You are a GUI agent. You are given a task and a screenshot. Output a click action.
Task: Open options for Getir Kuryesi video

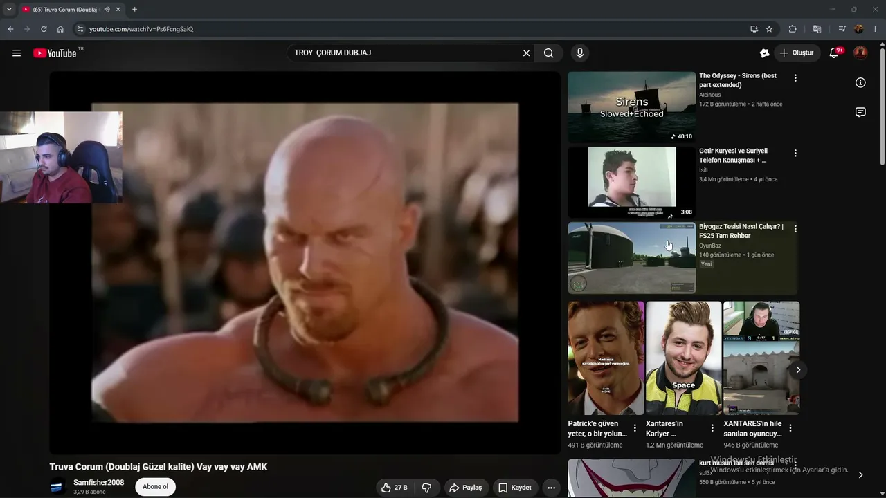coord(795,153)
